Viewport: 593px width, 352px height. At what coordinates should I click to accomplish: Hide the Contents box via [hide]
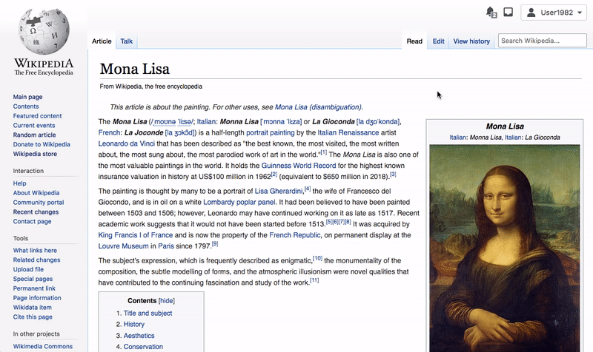pos(166,301)
